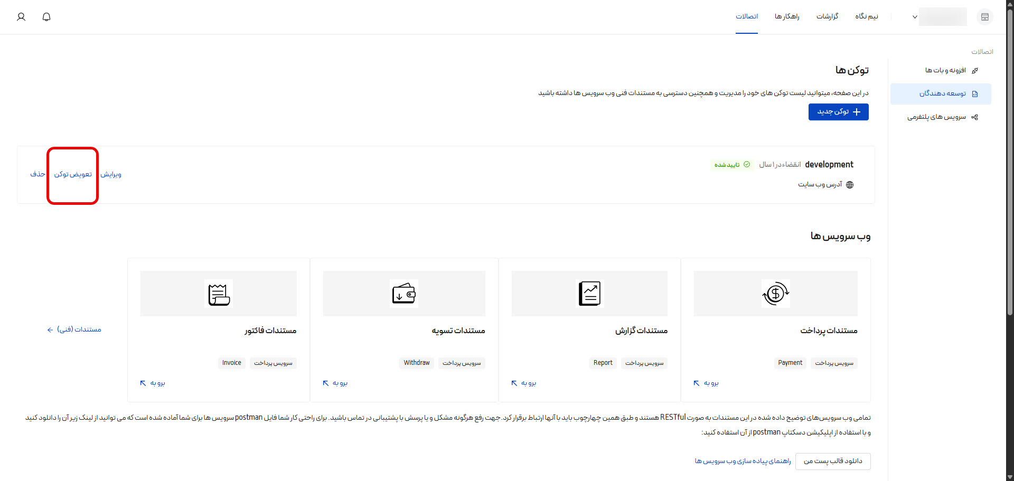The image size is (1014, 481).
Task: Click the nodes icon beside سرویس های پلتفرمی
Action: coord(975,117)
